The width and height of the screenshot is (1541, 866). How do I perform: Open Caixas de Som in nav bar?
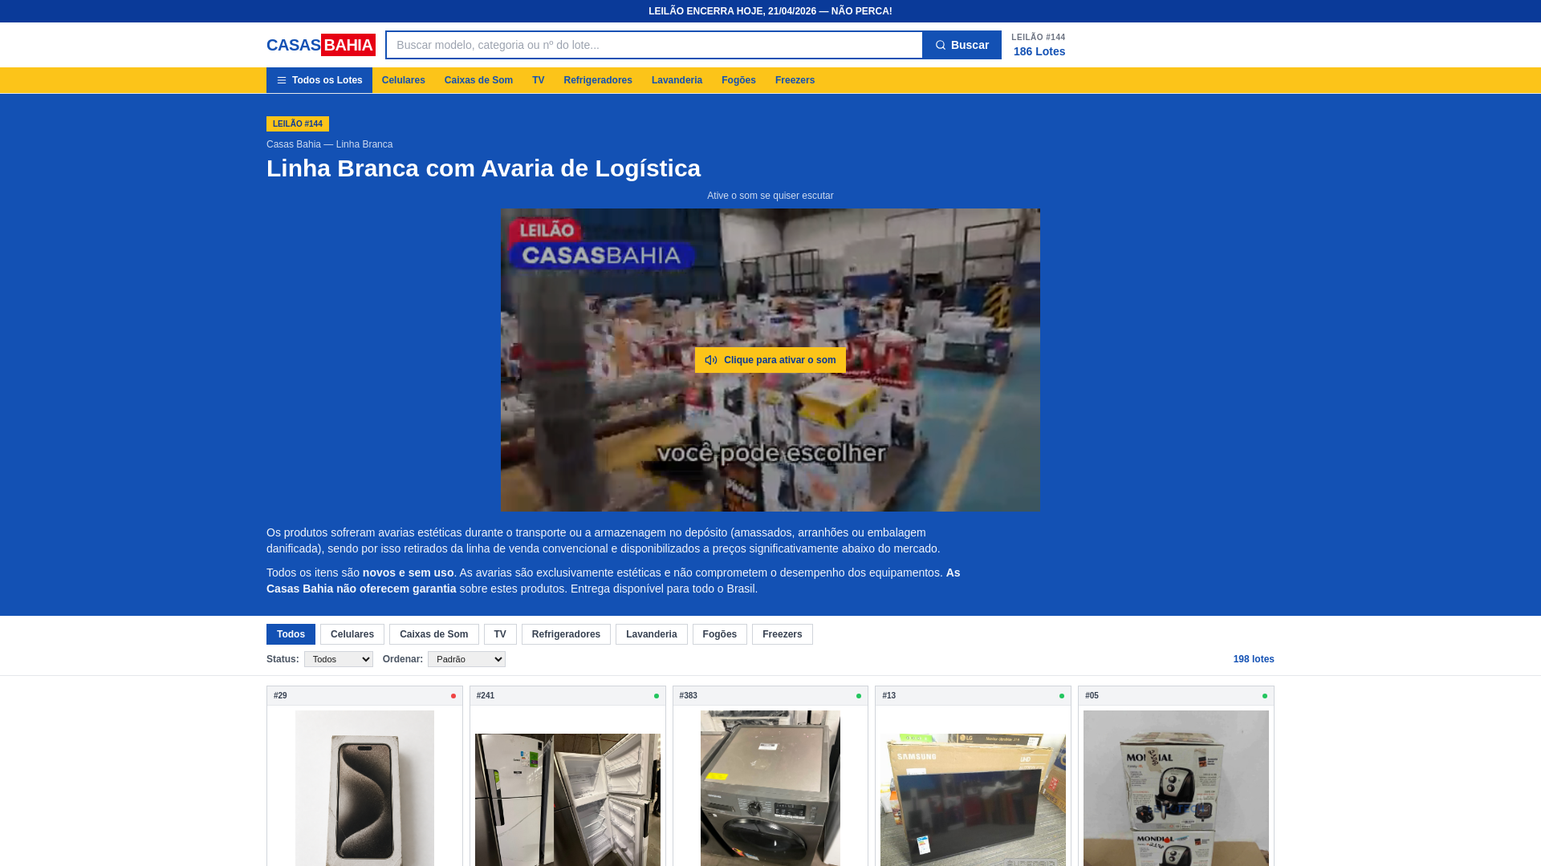click(x=478, y=80)
